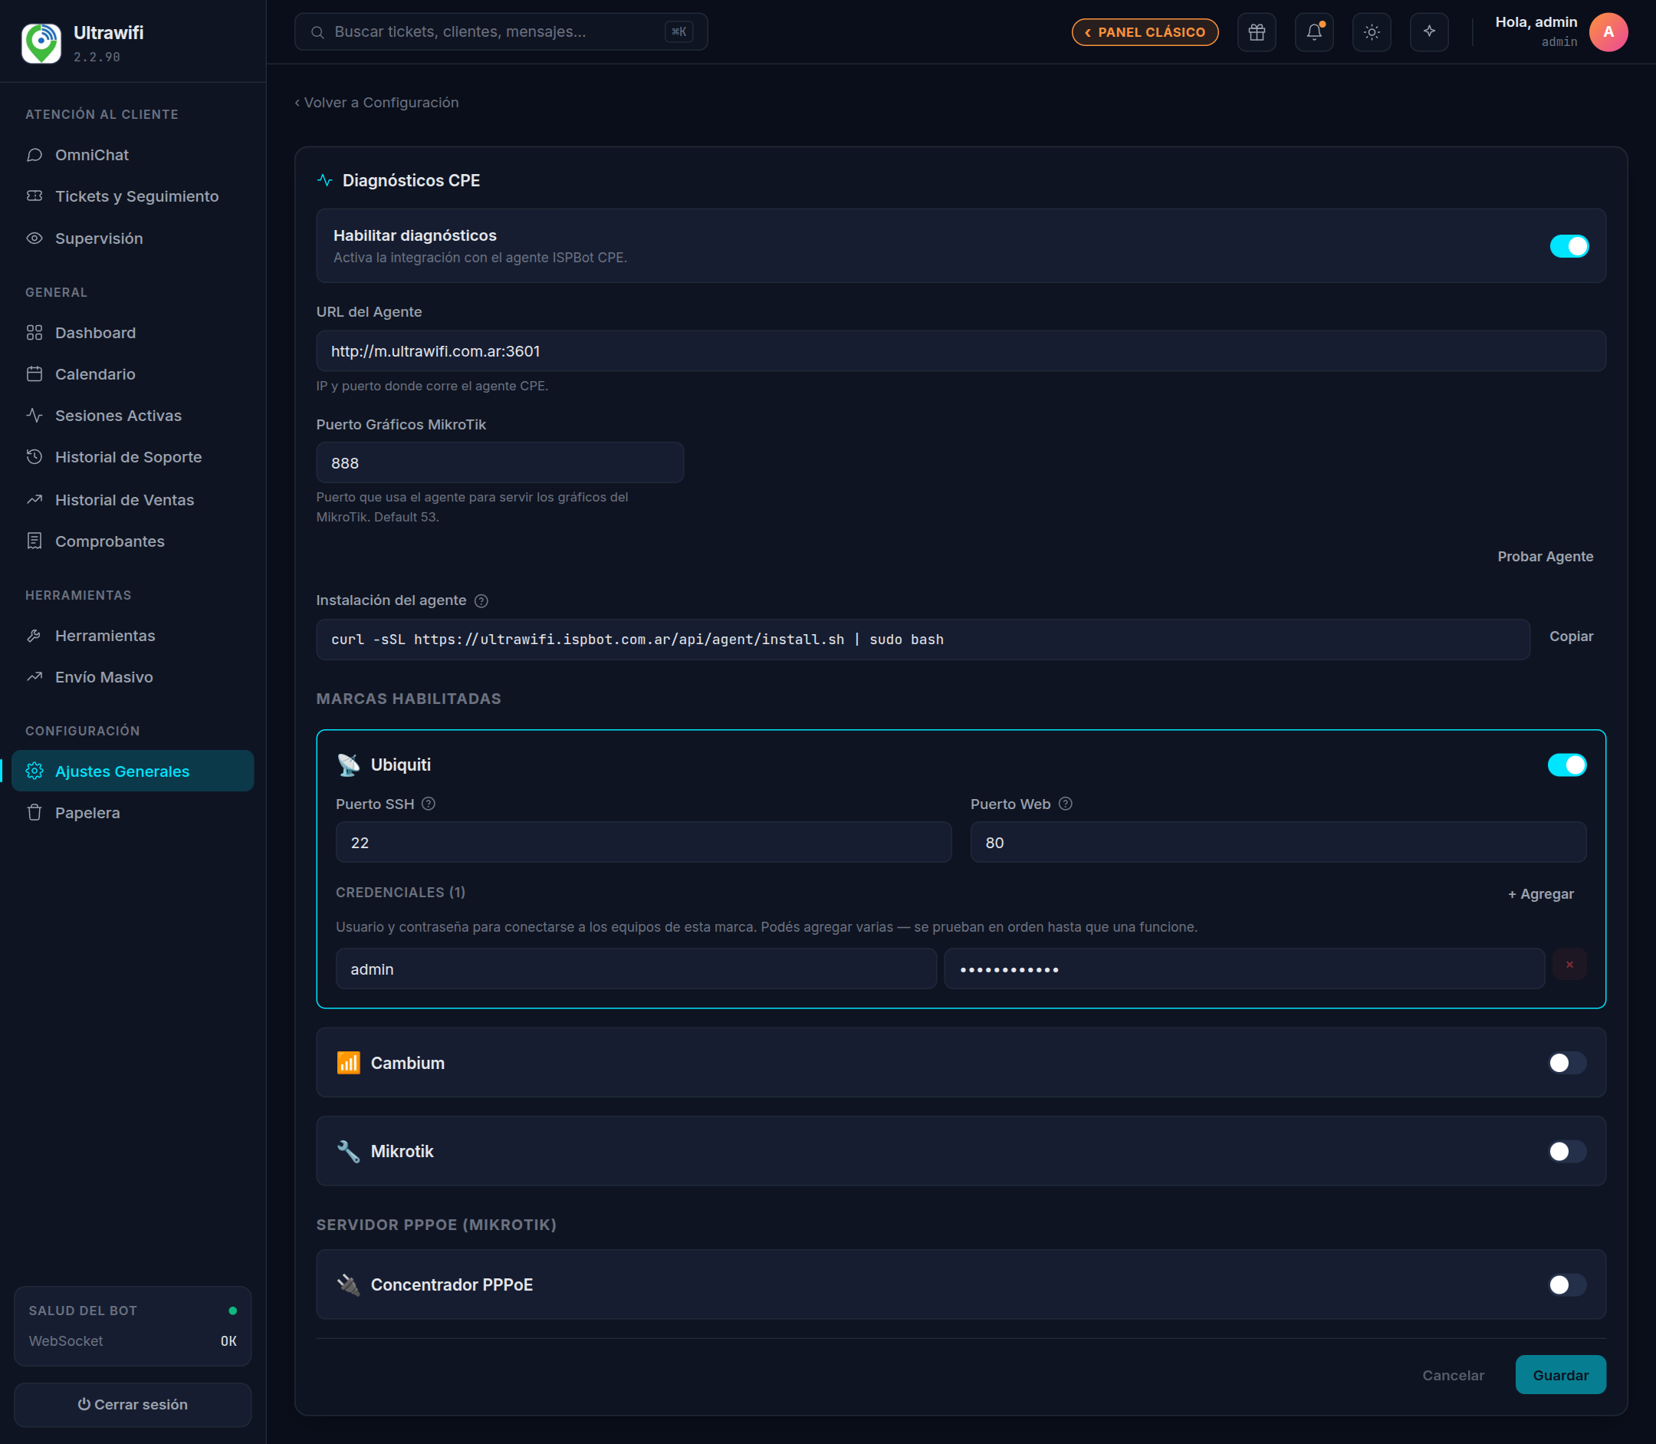Click the curl install command text

637,640
